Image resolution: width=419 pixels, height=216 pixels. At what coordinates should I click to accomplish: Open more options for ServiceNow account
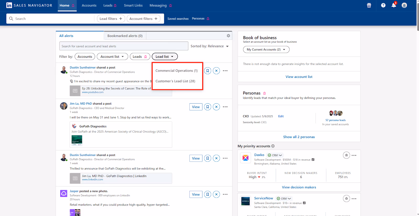pyautogui.click(x=354, y=199)
